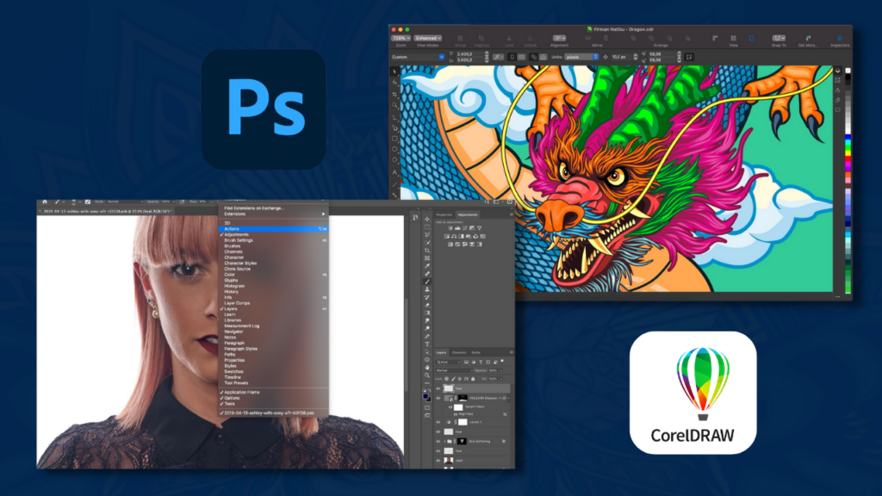Click the Inspectors icon in CorelDRAW toolbar
The image size is (882, 496).
coord(838,39)
